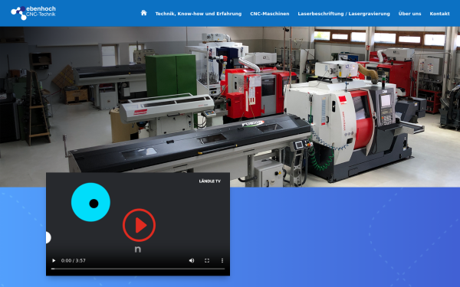Go to the home page icon

tap(144, 13)
